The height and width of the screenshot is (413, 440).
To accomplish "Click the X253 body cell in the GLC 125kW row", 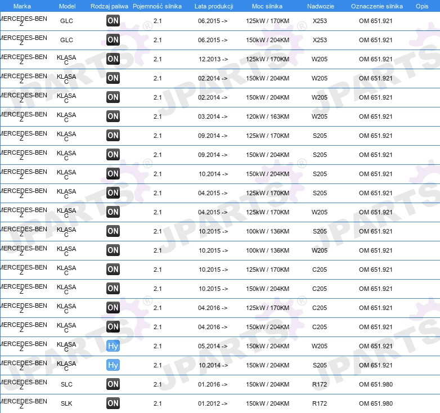I will point(320,21).
